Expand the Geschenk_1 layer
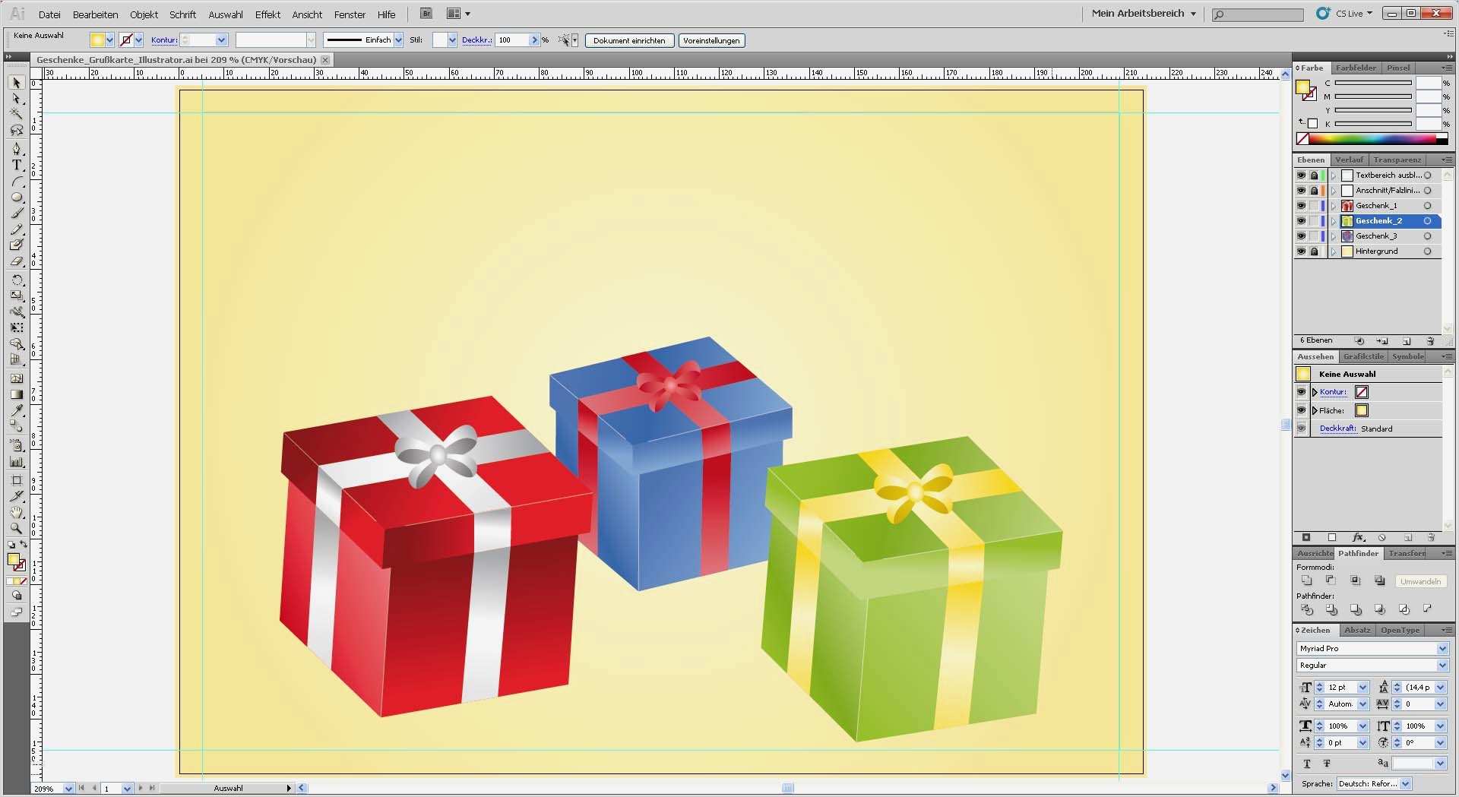 coord(1333,206)
